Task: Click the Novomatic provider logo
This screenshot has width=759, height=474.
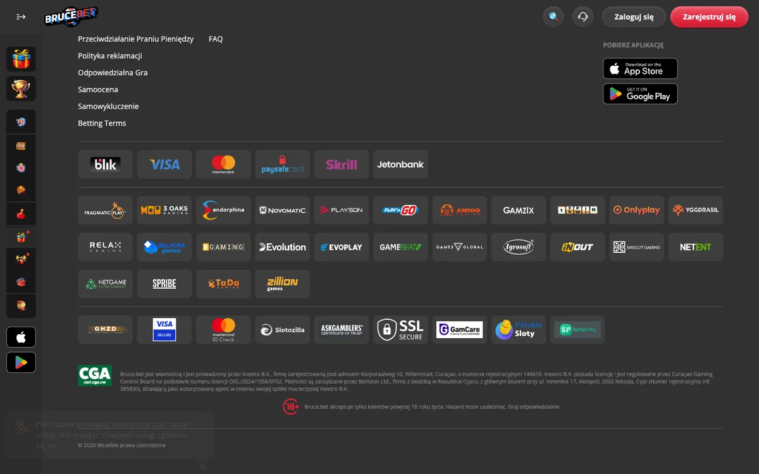Action: [283, 210]
